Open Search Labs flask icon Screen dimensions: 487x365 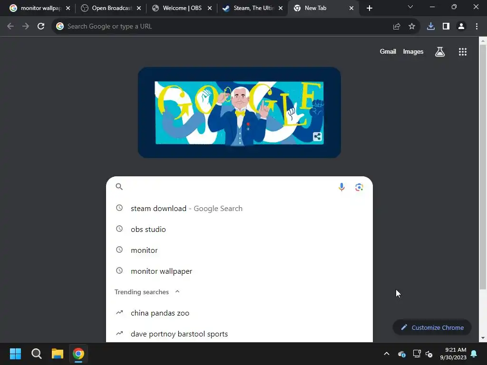(x=439, y=52)
